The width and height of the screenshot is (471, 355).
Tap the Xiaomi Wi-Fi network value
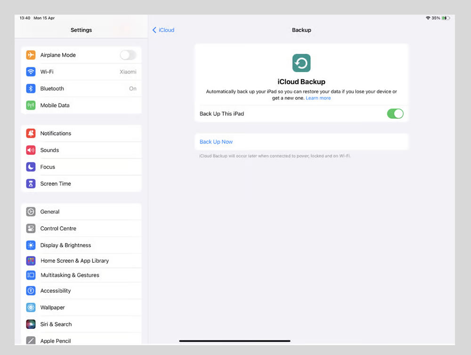[128, 72]
